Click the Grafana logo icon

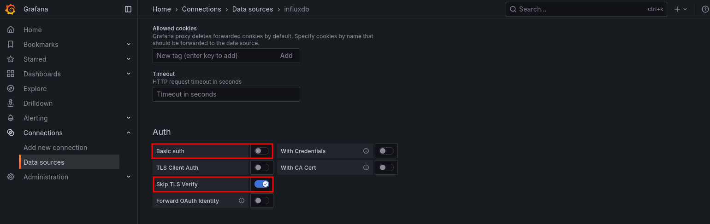[x=11, y=9]
